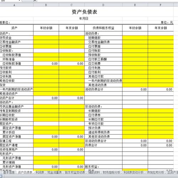Viewport: 178px width, 178px height.
Task: Click the 单位：元 cell
Action: (167, 22)
